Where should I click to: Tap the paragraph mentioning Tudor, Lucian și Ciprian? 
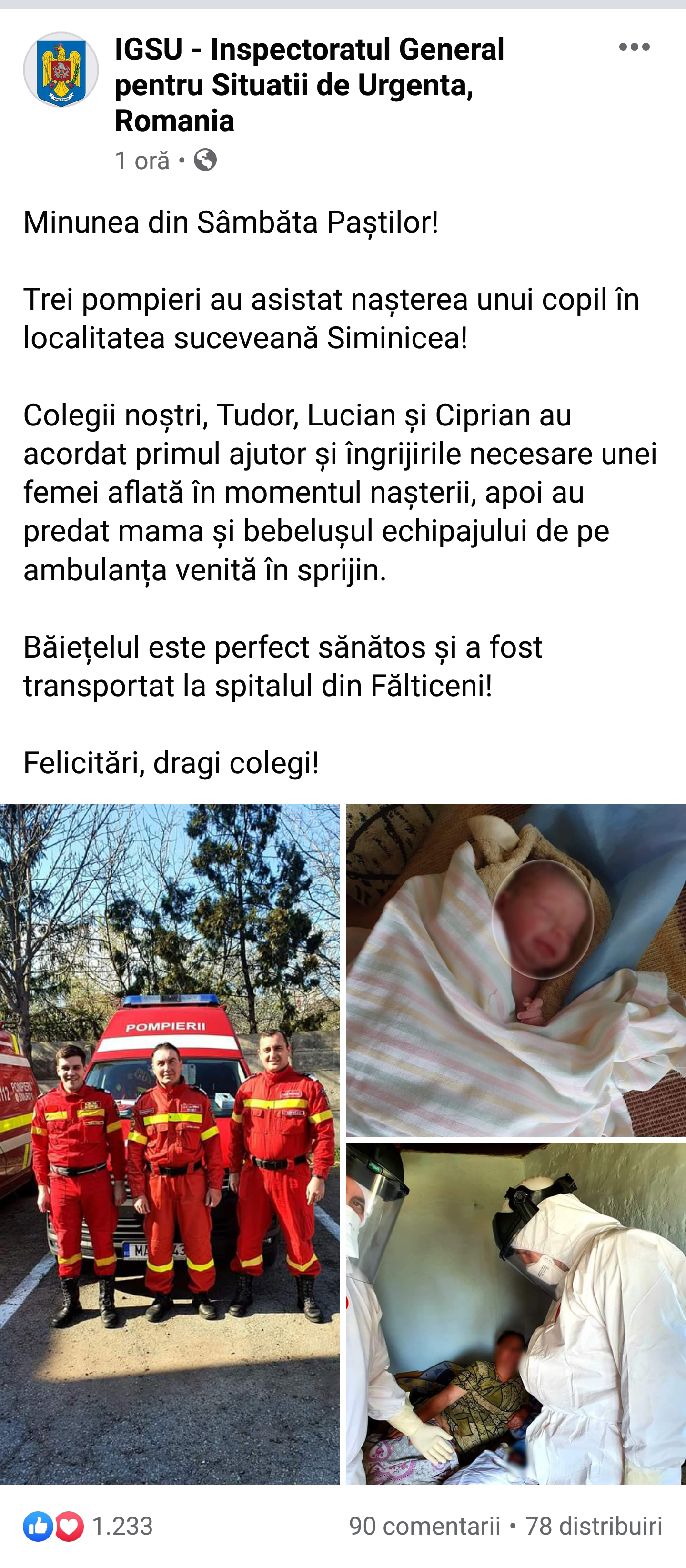click(x=340, y=493)
